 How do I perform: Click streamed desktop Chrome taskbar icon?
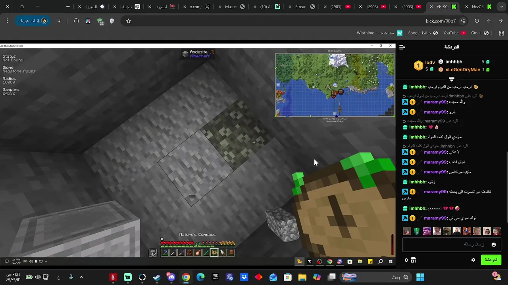[330, 261]
